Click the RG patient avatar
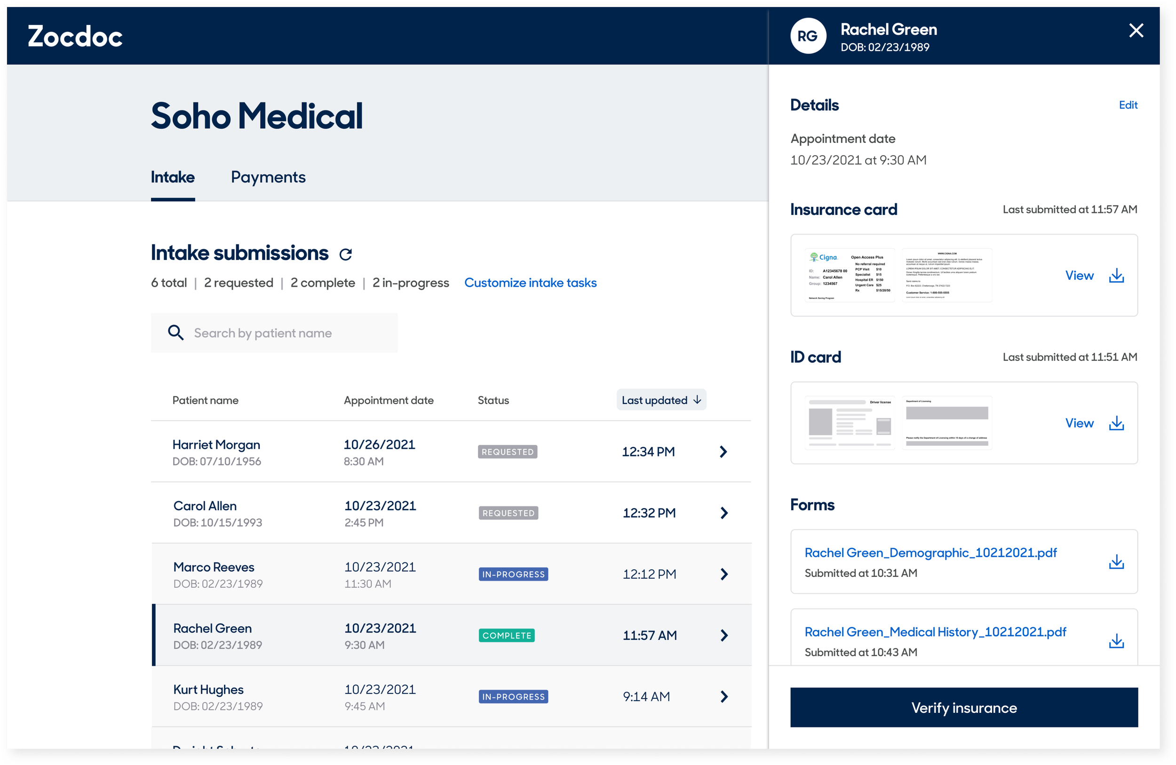1176x765 pixels. [808, 36]
